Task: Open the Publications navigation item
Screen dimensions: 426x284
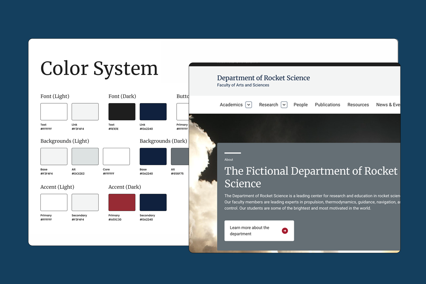Action: coord(328,105)
